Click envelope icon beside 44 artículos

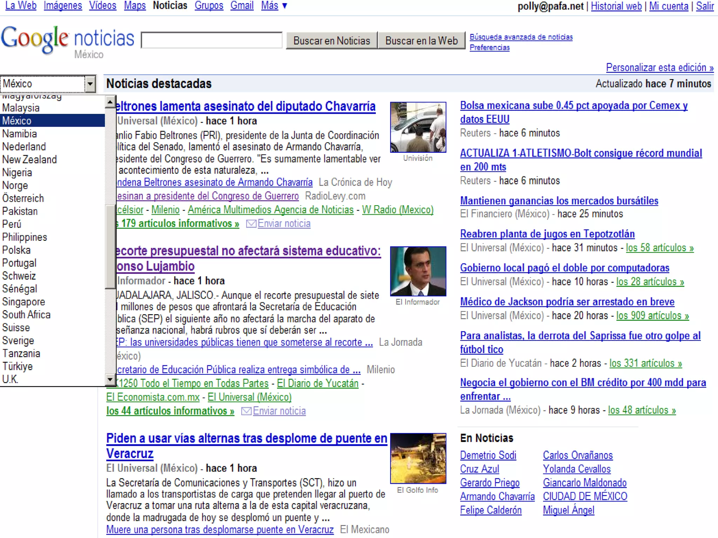coord(246,411)
